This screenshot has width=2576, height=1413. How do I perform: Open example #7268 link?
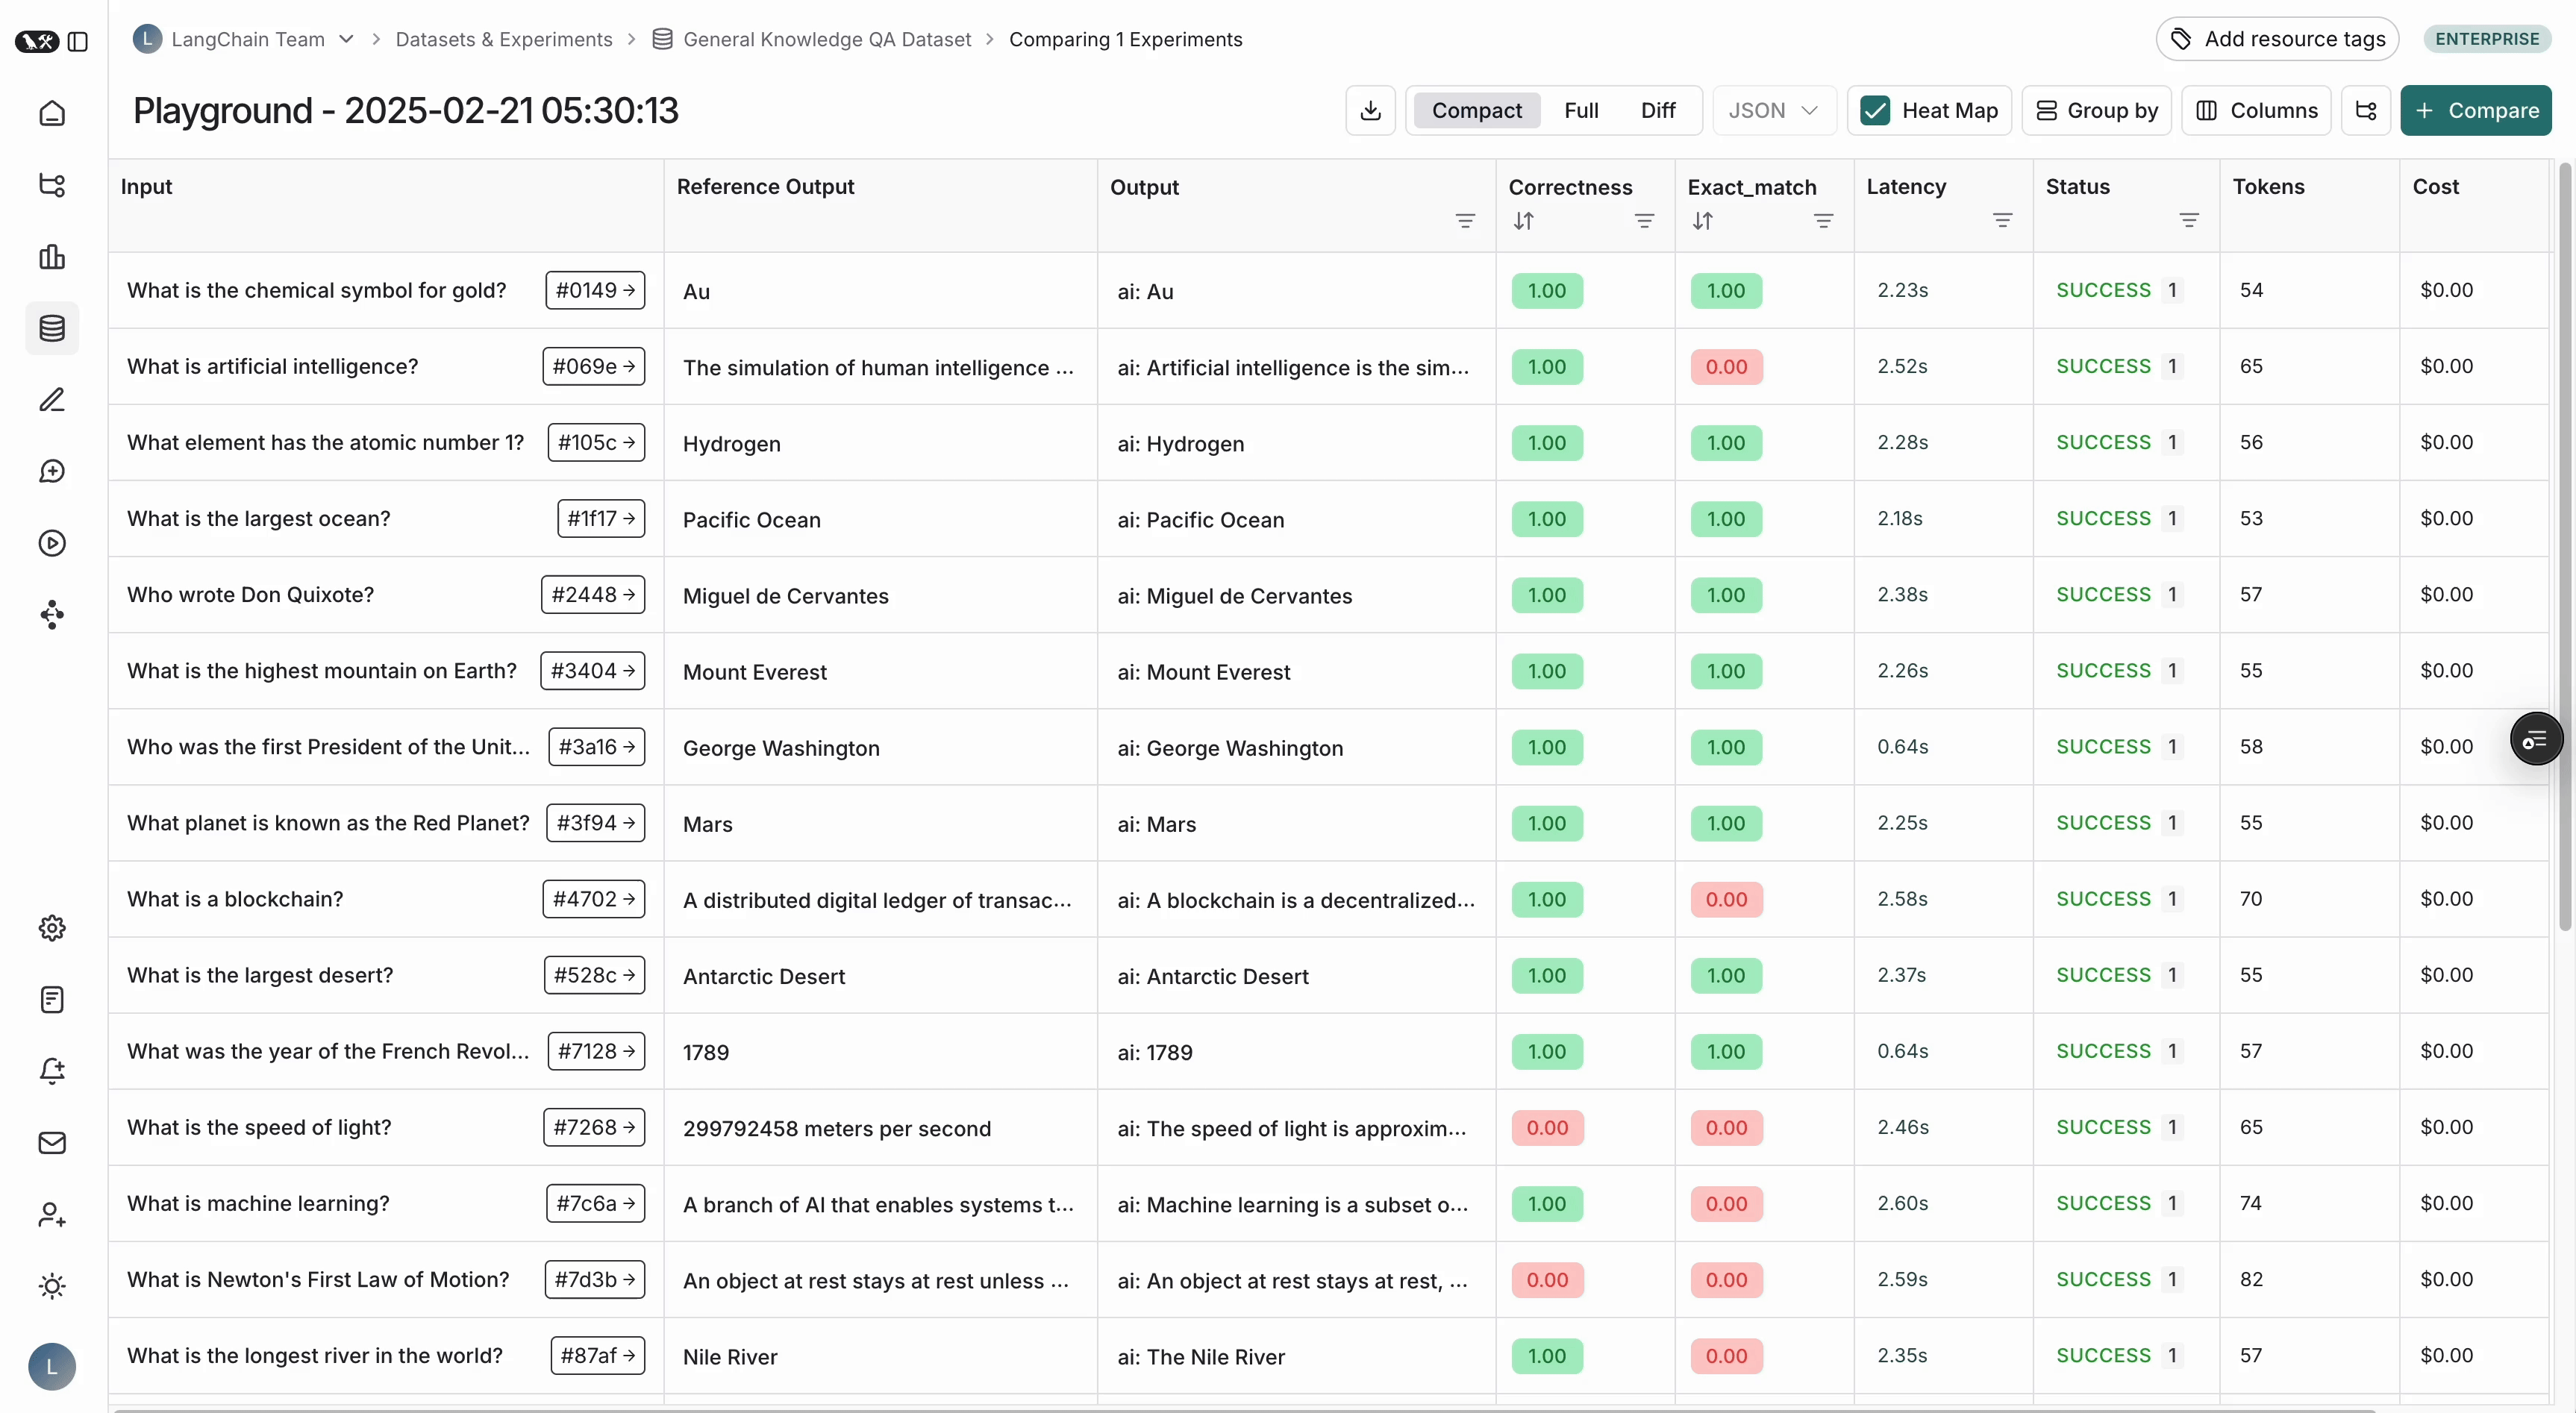tap(595, 1127)
